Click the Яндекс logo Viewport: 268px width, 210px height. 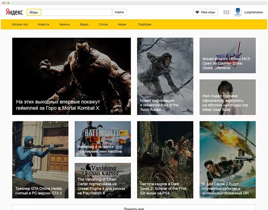pyautogui.click(x=14, y=12)
